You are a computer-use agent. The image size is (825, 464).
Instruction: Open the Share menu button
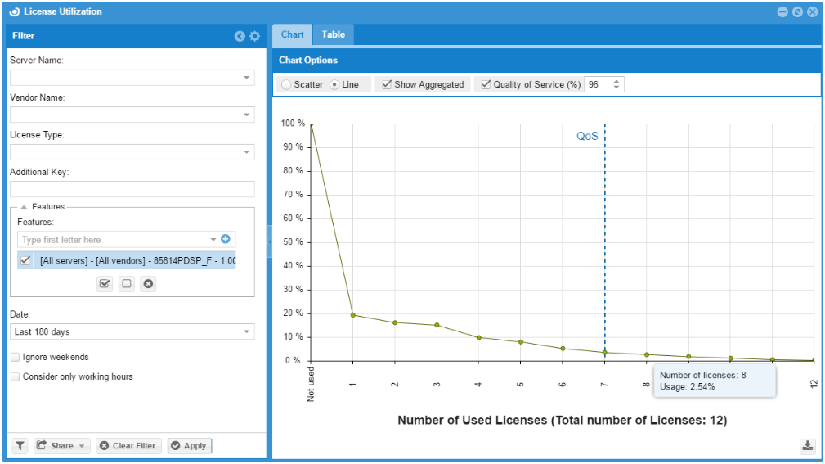(62, 446)
